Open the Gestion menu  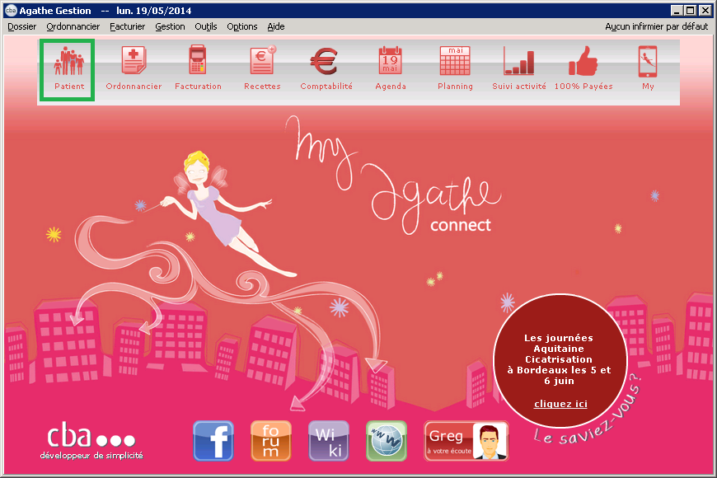tap(170, 26)
